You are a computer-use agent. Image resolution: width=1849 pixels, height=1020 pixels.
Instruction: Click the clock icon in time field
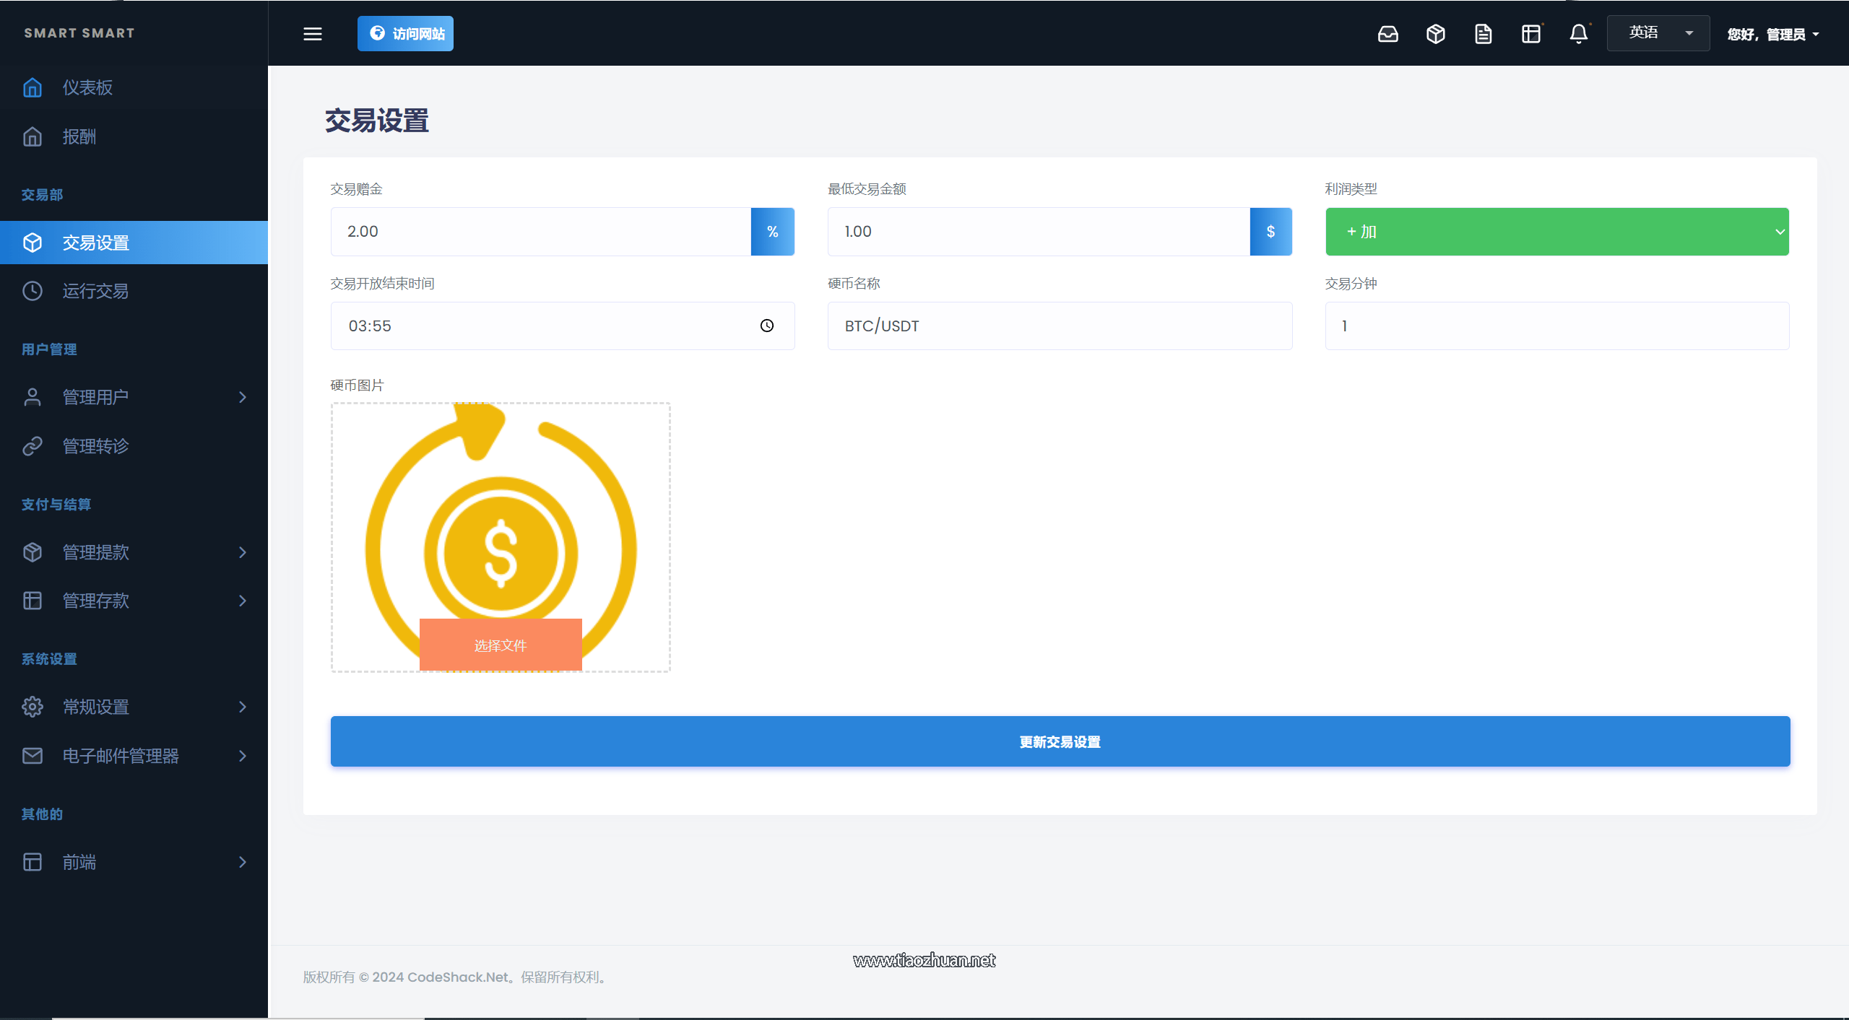point(766,326)
